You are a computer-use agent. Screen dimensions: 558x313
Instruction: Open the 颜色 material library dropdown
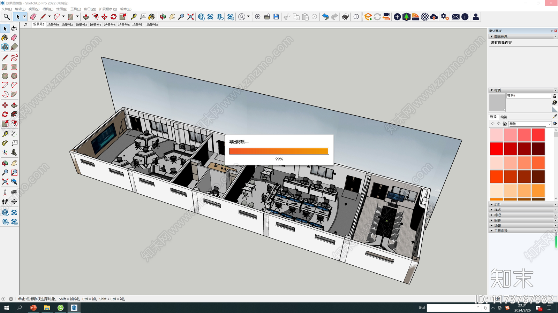(x=530, y=124)
